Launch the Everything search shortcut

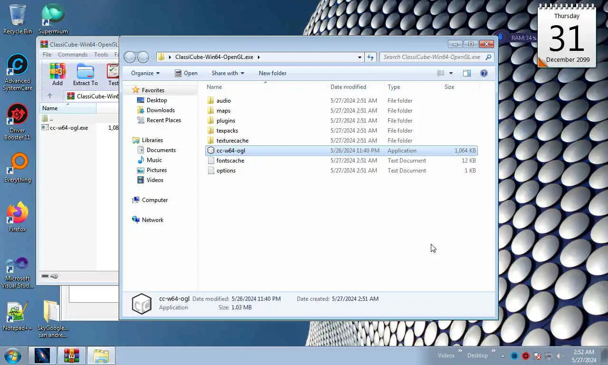18,168
